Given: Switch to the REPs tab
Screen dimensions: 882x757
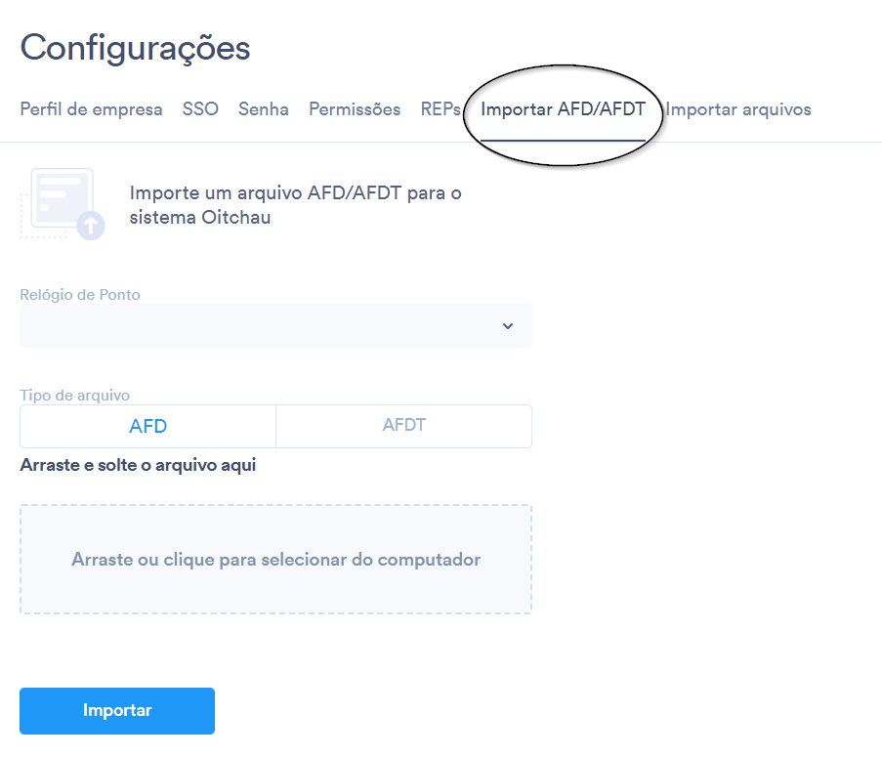Looking at the screenshot, I should coord(441,109).
